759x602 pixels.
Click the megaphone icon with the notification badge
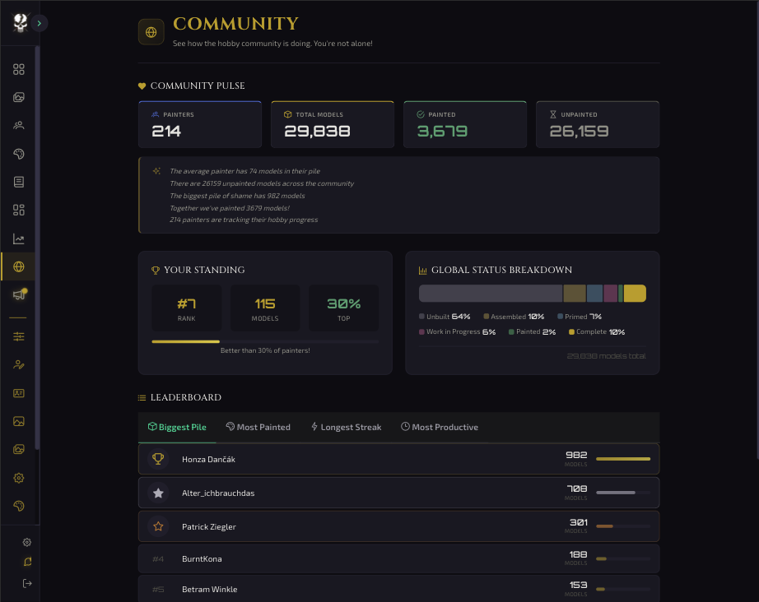18,293
